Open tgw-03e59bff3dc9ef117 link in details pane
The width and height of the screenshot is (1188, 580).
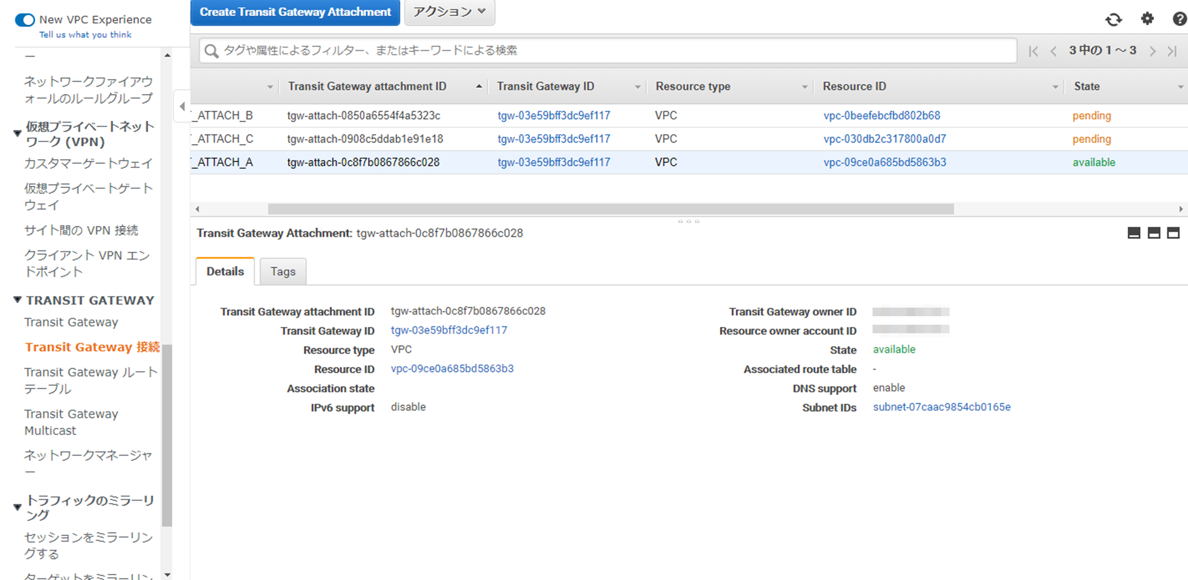coord(449,330)
